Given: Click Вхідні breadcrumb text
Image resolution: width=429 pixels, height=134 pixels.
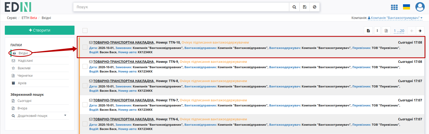Looking at the screenshot, I should (x=46, y=18).
